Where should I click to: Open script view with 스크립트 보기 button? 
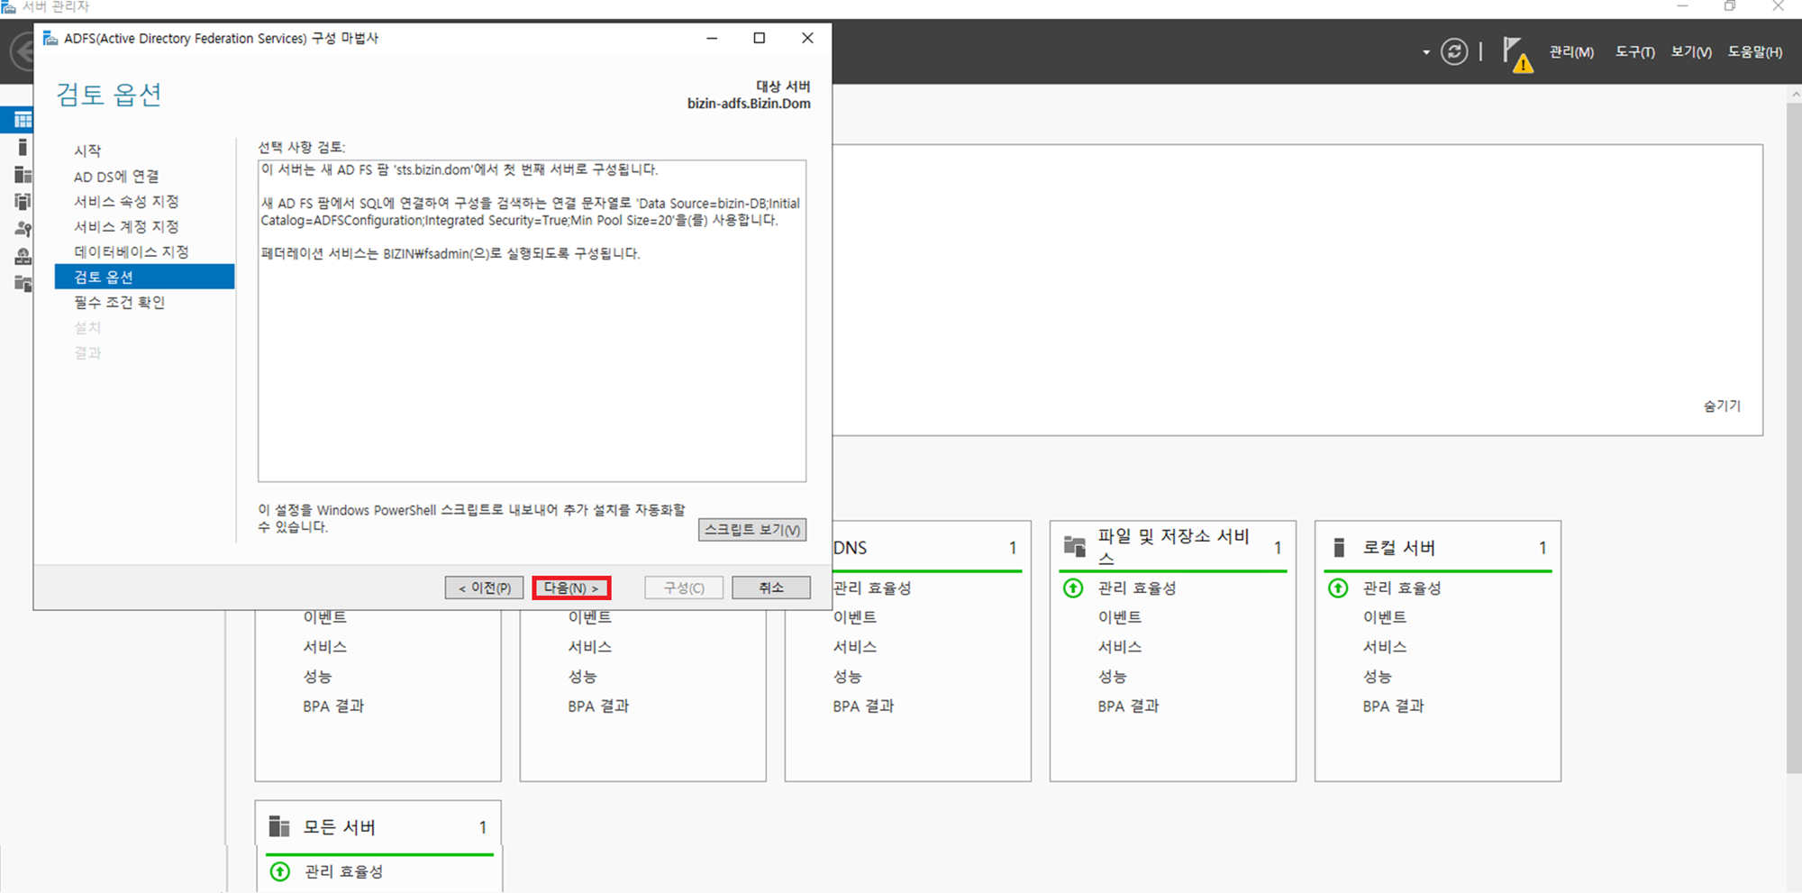point(752,530)
